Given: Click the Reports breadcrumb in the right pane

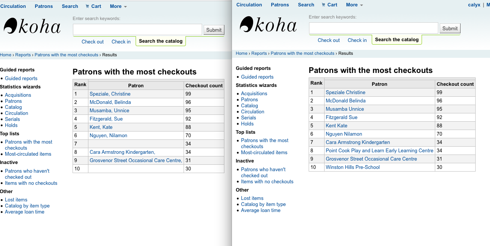Looking at the screenshot, I should coord(259,54).
